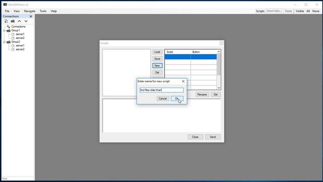
Task: Select server1 under Group2
Action: tap(20, 45)
